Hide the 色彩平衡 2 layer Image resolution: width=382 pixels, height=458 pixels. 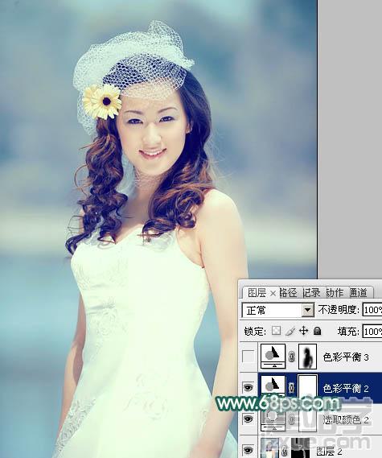pyautogui.click(x=249, y=388)
